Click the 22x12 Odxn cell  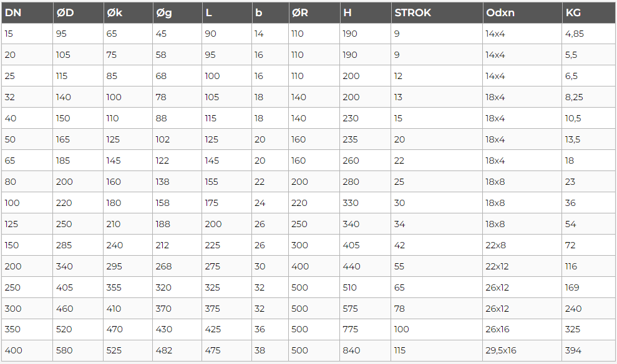522,266
